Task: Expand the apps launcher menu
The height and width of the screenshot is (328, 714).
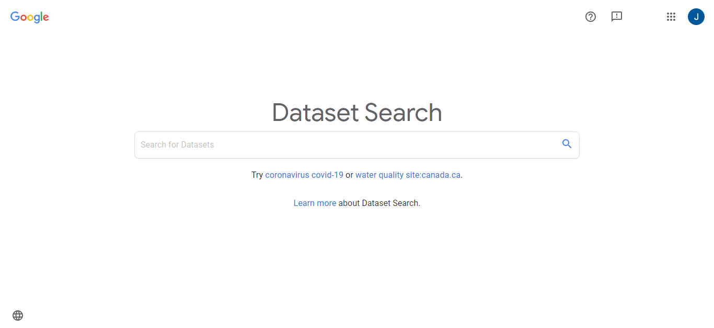Action: (671, 17)
